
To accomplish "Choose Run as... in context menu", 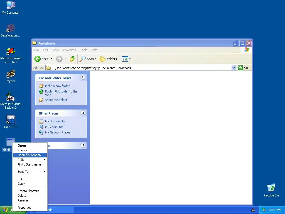I will 30,150.
